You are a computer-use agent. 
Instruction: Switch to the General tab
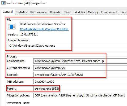tap(8, 12)
